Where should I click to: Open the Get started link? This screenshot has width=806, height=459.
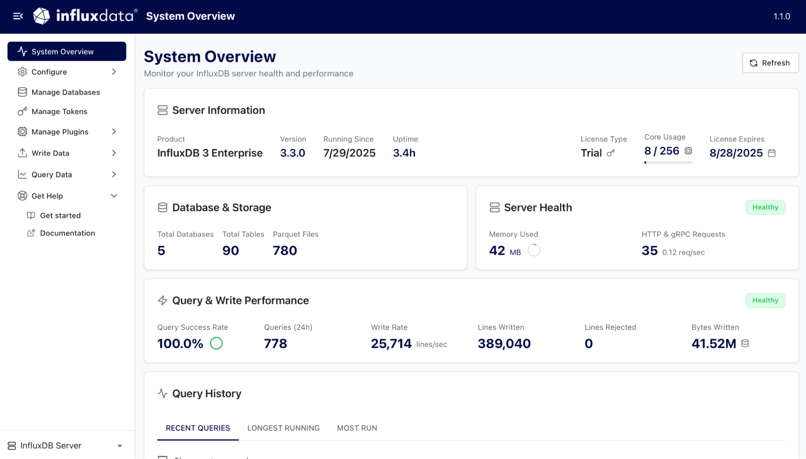pos(60,216)
